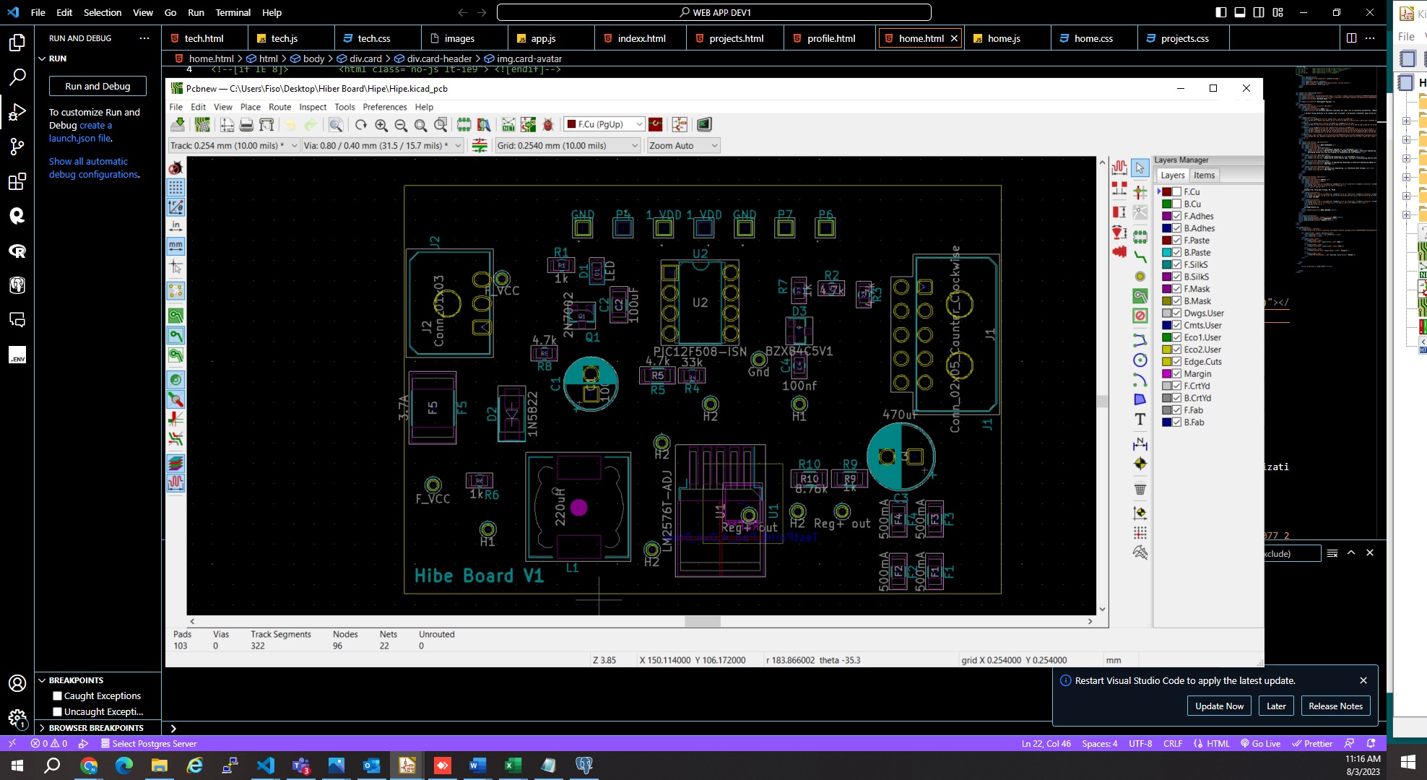Click the Zoom Out magnifier icon
1427x780 pixels.
pos(401,124)
